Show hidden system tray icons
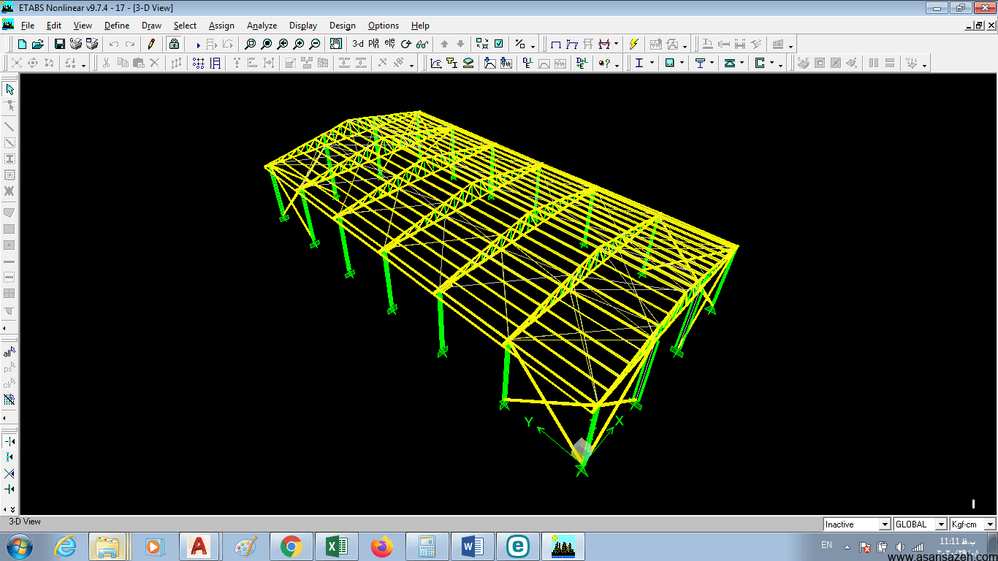Image resolution: width=998 pixels, height=561 pixels. click(847, 546)
